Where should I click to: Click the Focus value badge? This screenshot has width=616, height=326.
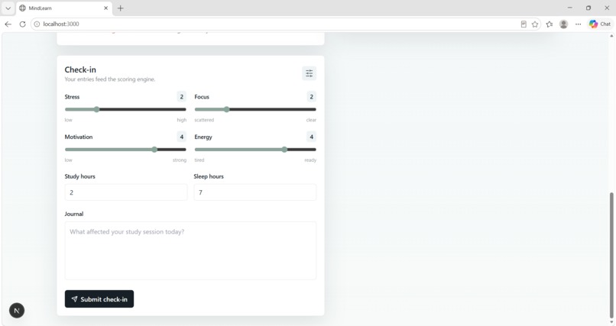pos(312,97)
